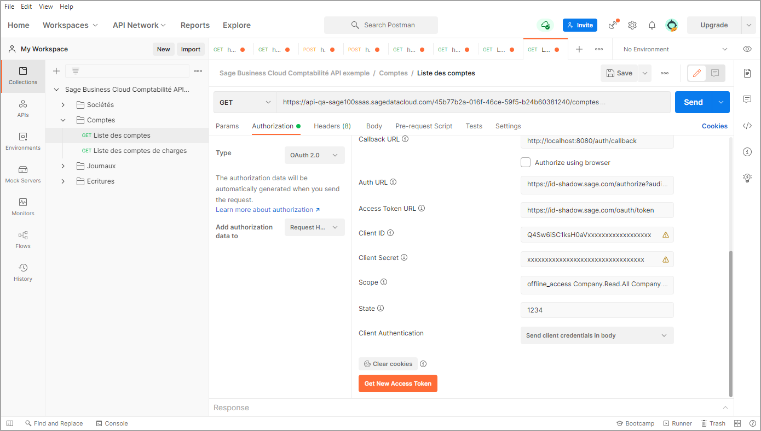Click the Send button
Screen dimensions: 761x431
coord(693,102)
